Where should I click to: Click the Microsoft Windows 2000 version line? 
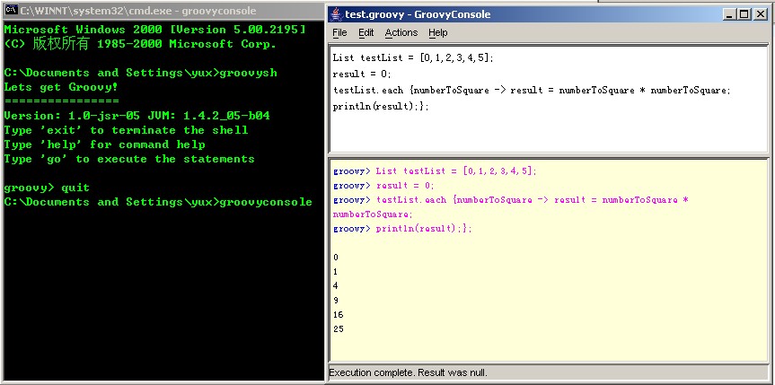coord(154,29)
